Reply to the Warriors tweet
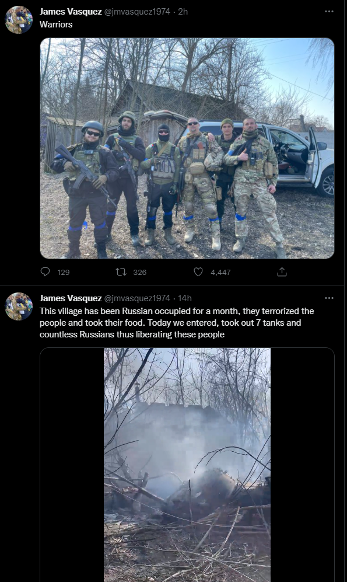The image size is (347, 582). click(45, 272)
